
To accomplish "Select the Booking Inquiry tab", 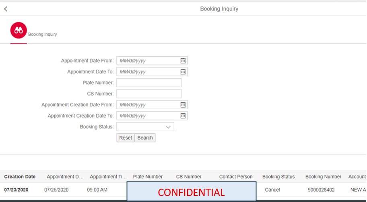I will coord(42,35).
